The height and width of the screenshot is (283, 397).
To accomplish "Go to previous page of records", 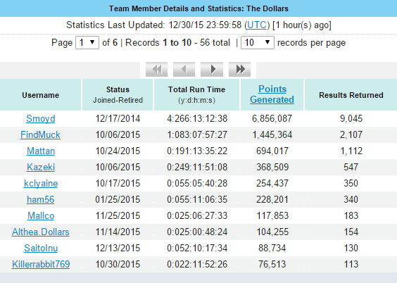I will click(x=184, y=69).
